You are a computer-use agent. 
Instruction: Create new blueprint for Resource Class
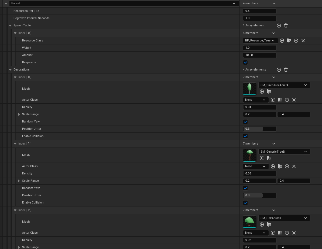[x=296, y=41]
